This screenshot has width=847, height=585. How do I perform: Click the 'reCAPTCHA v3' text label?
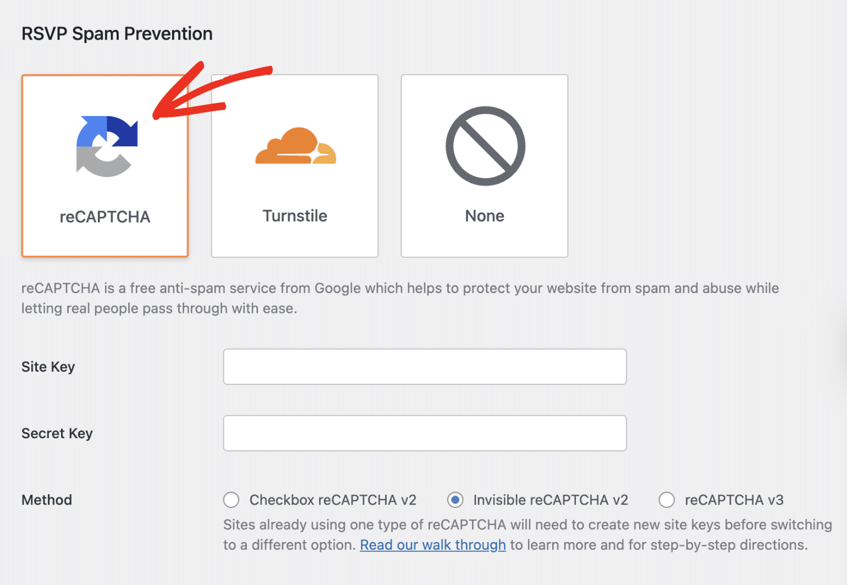pyautogui.click(x=734, y=500)
